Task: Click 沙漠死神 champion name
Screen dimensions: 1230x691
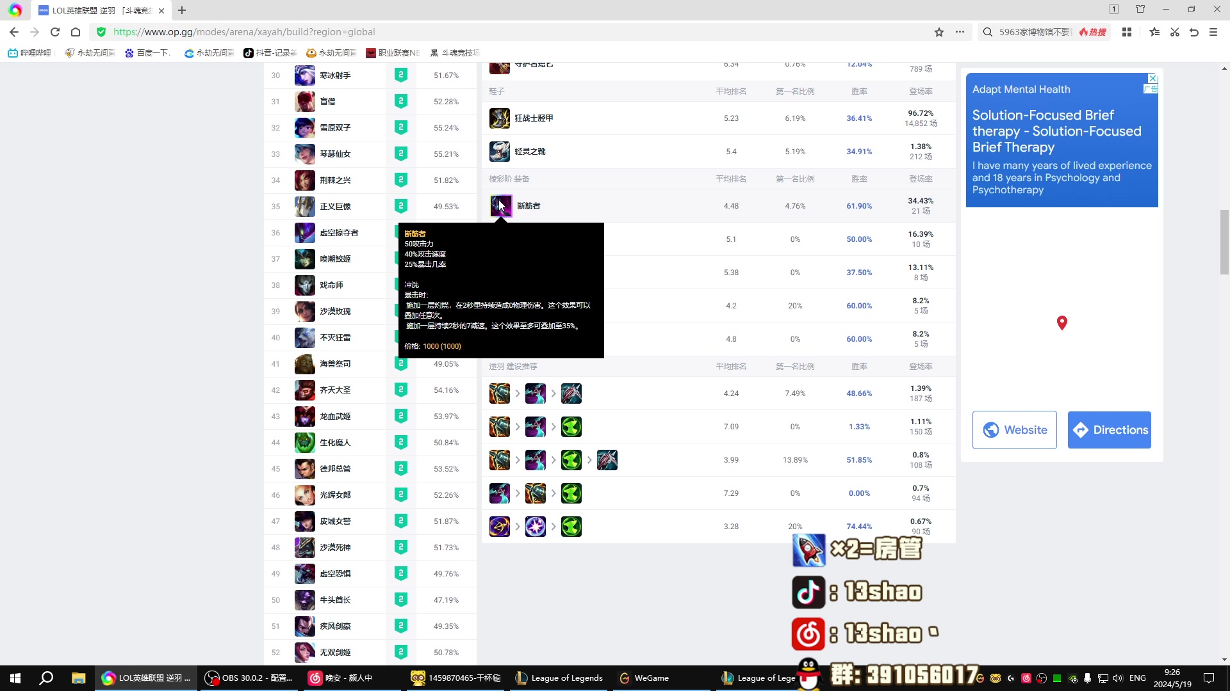Action: point(335,548)
